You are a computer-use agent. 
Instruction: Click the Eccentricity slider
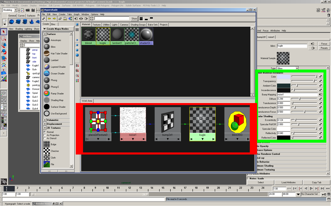tap(304, 120)
